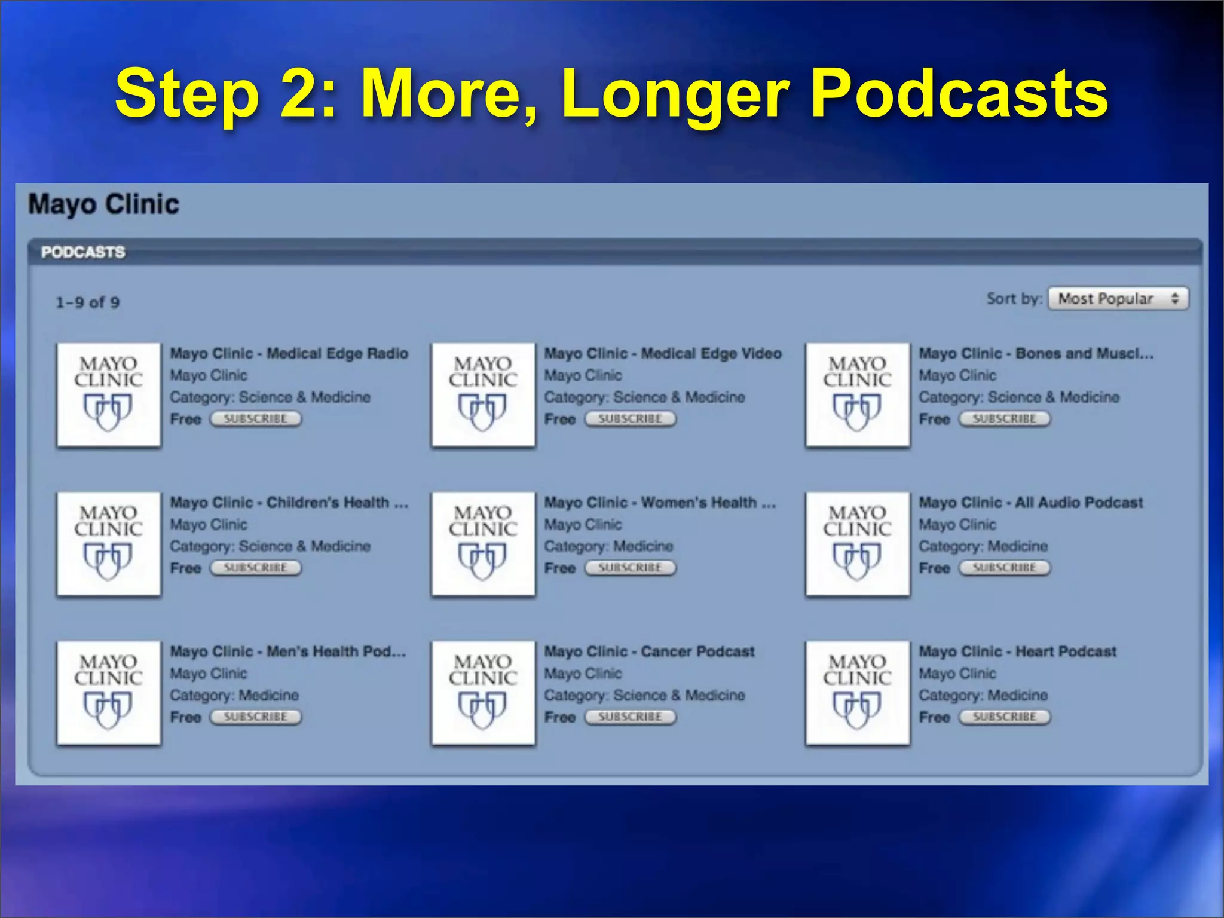The width and height of the screenshot is (1224, 918).
Task: Subscribe to All Audio Podcast
Action: [x=1004, y=568]
